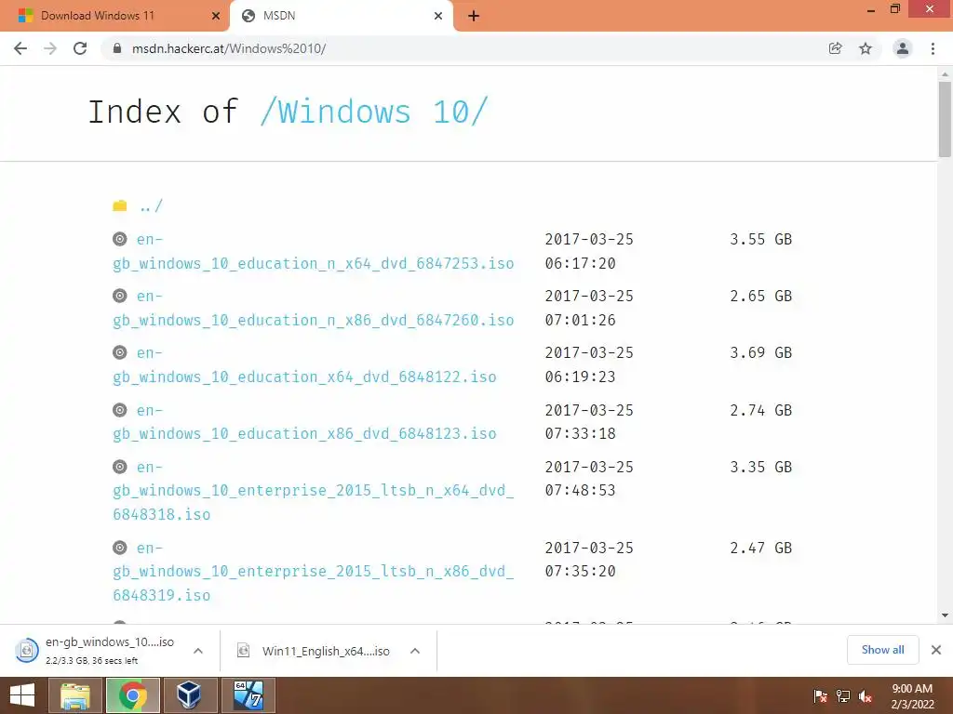
Task: Launch VirtualBox from the taskbar
Action: click(x=190, y=695)
